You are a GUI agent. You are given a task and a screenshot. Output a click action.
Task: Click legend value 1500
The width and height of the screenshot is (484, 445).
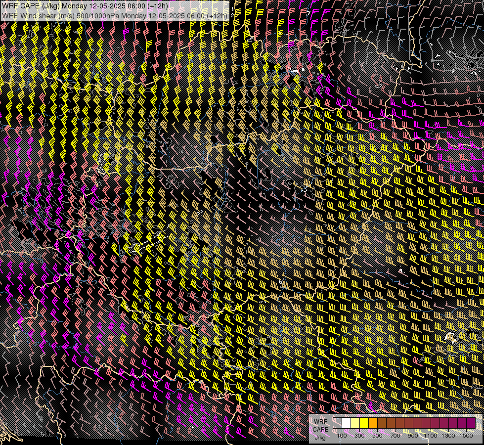[466, 436]
